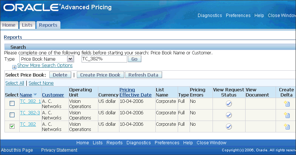Switch to the Reports tab
The image size is (296, 155).
click(48, 25)
